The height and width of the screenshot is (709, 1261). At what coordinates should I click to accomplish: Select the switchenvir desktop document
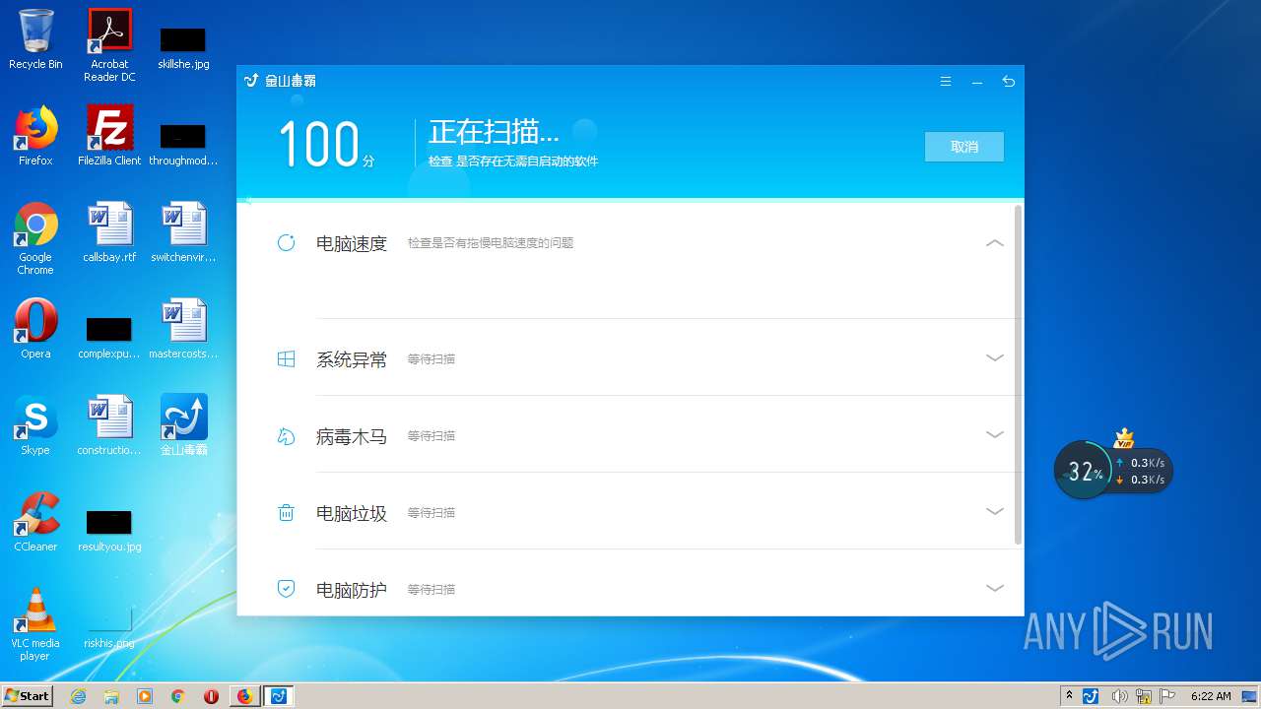(184, 232)
